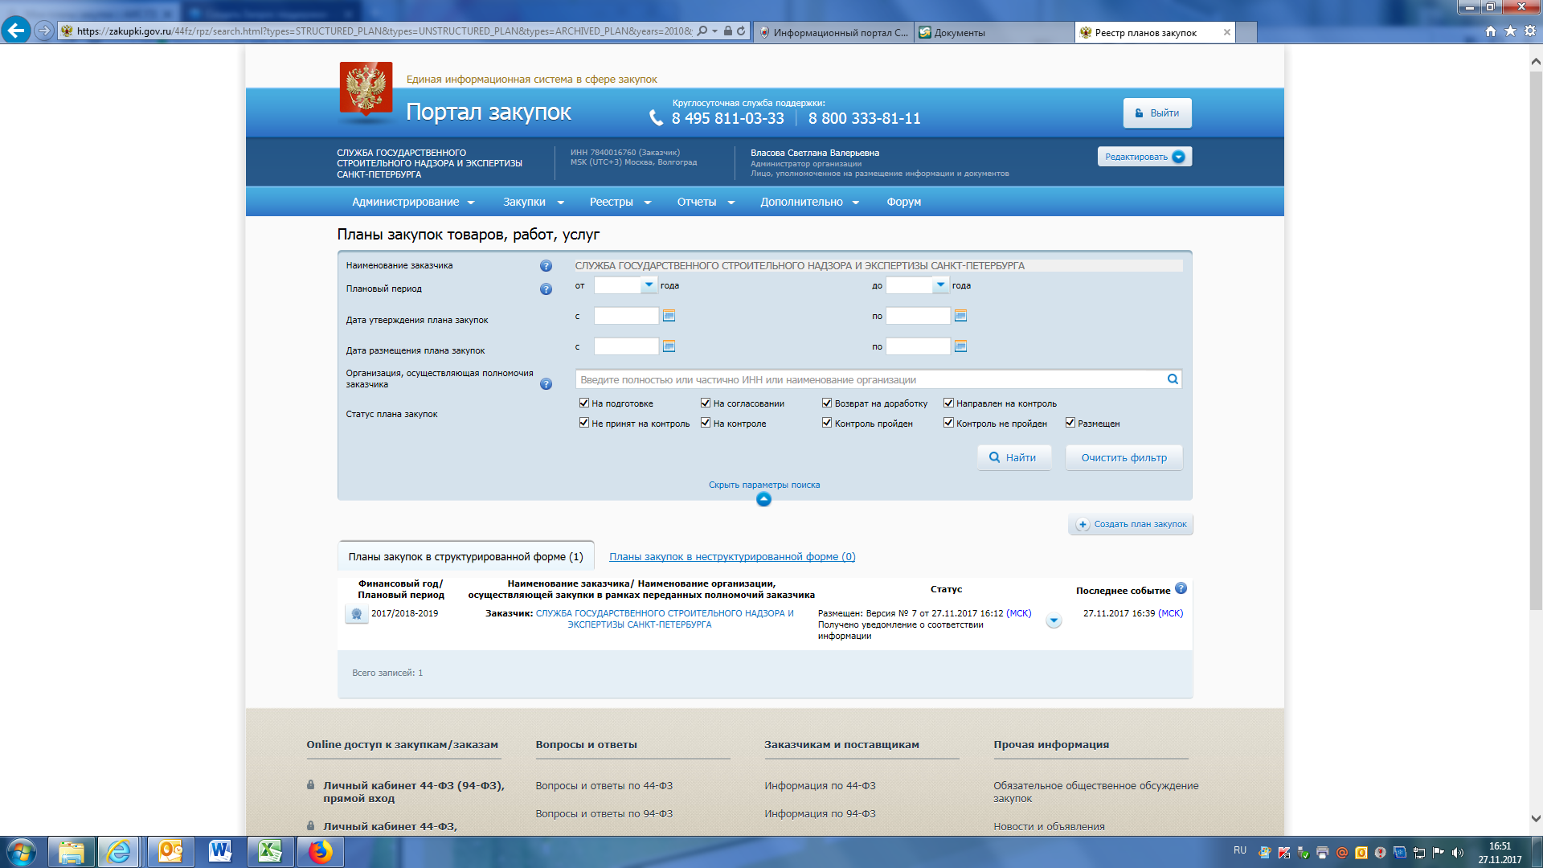Viewport: 1543px width, 868px height.
Task: Open Редактировать dropdown arrow button
Action: (x=1178, y=157)
